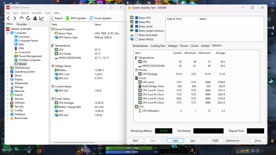Expand the Server tree node
Viewport: 276px width, 155px height.
8,75
